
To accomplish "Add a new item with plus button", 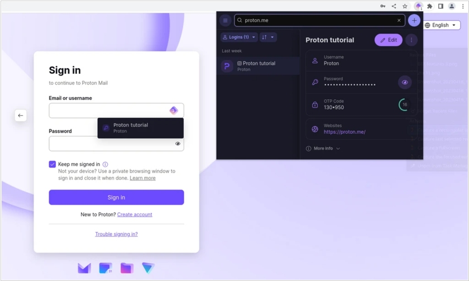I will pos(414,20).
